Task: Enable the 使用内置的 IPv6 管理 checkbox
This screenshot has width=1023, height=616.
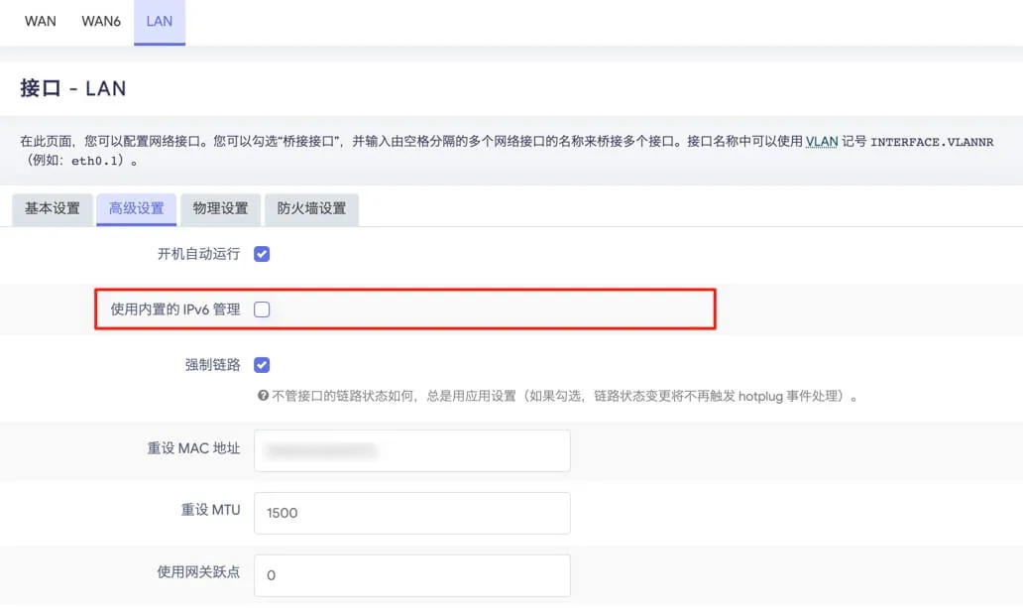Action: [x=262, y=309]
